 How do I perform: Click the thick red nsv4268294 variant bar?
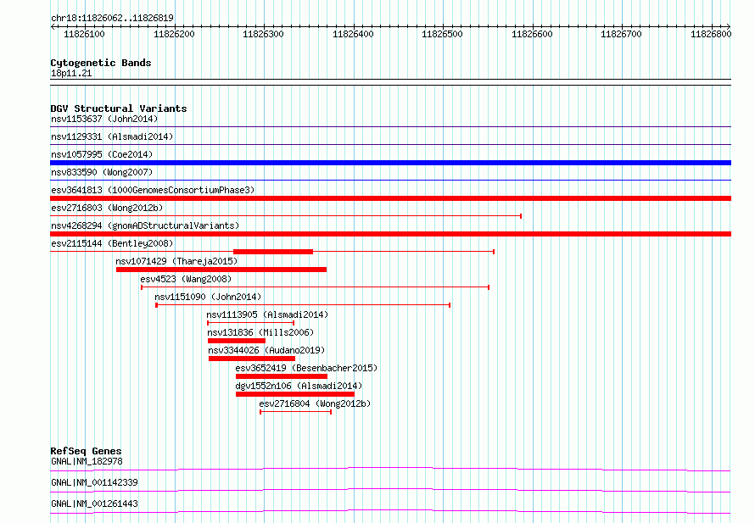[x=390, y=234]
